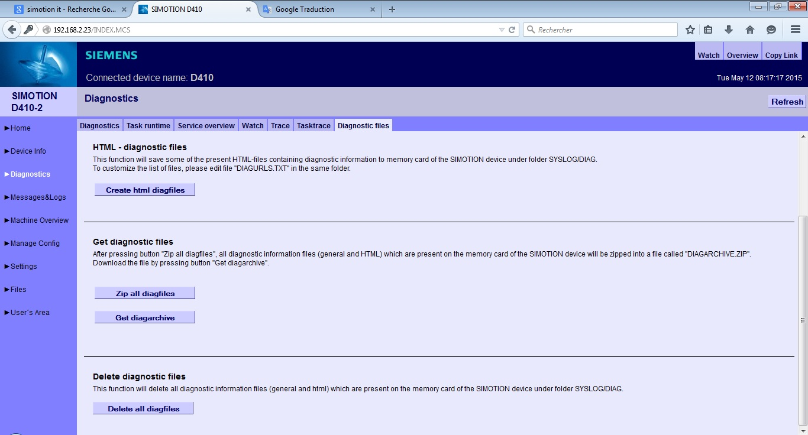Click the 'Connected device name: D410' text
808x435 pixels.
(x=150, y=77)
